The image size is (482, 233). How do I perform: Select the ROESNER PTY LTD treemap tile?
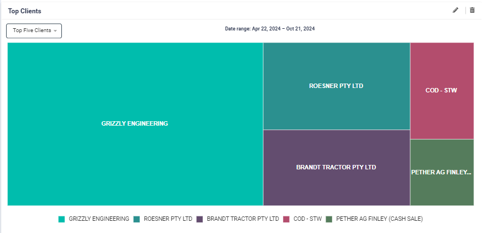pyautogui.click(x=336, y=86)
